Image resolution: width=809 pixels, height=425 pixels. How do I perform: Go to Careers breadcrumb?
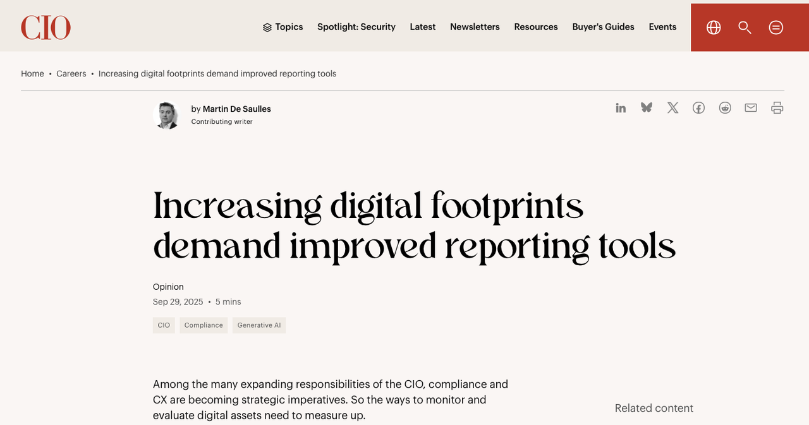[71, 74]
